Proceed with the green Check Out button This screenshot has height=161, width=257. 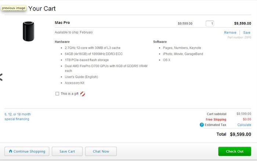[235, 151]
